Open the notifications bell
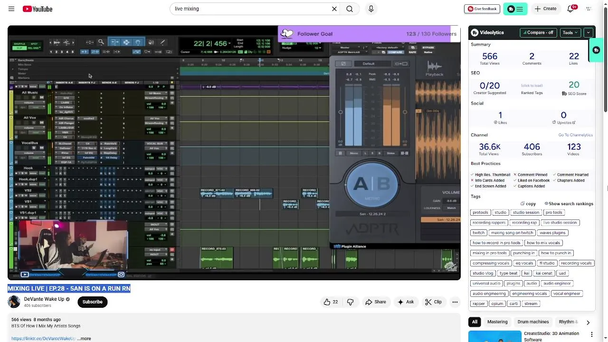 click(570, 9)
